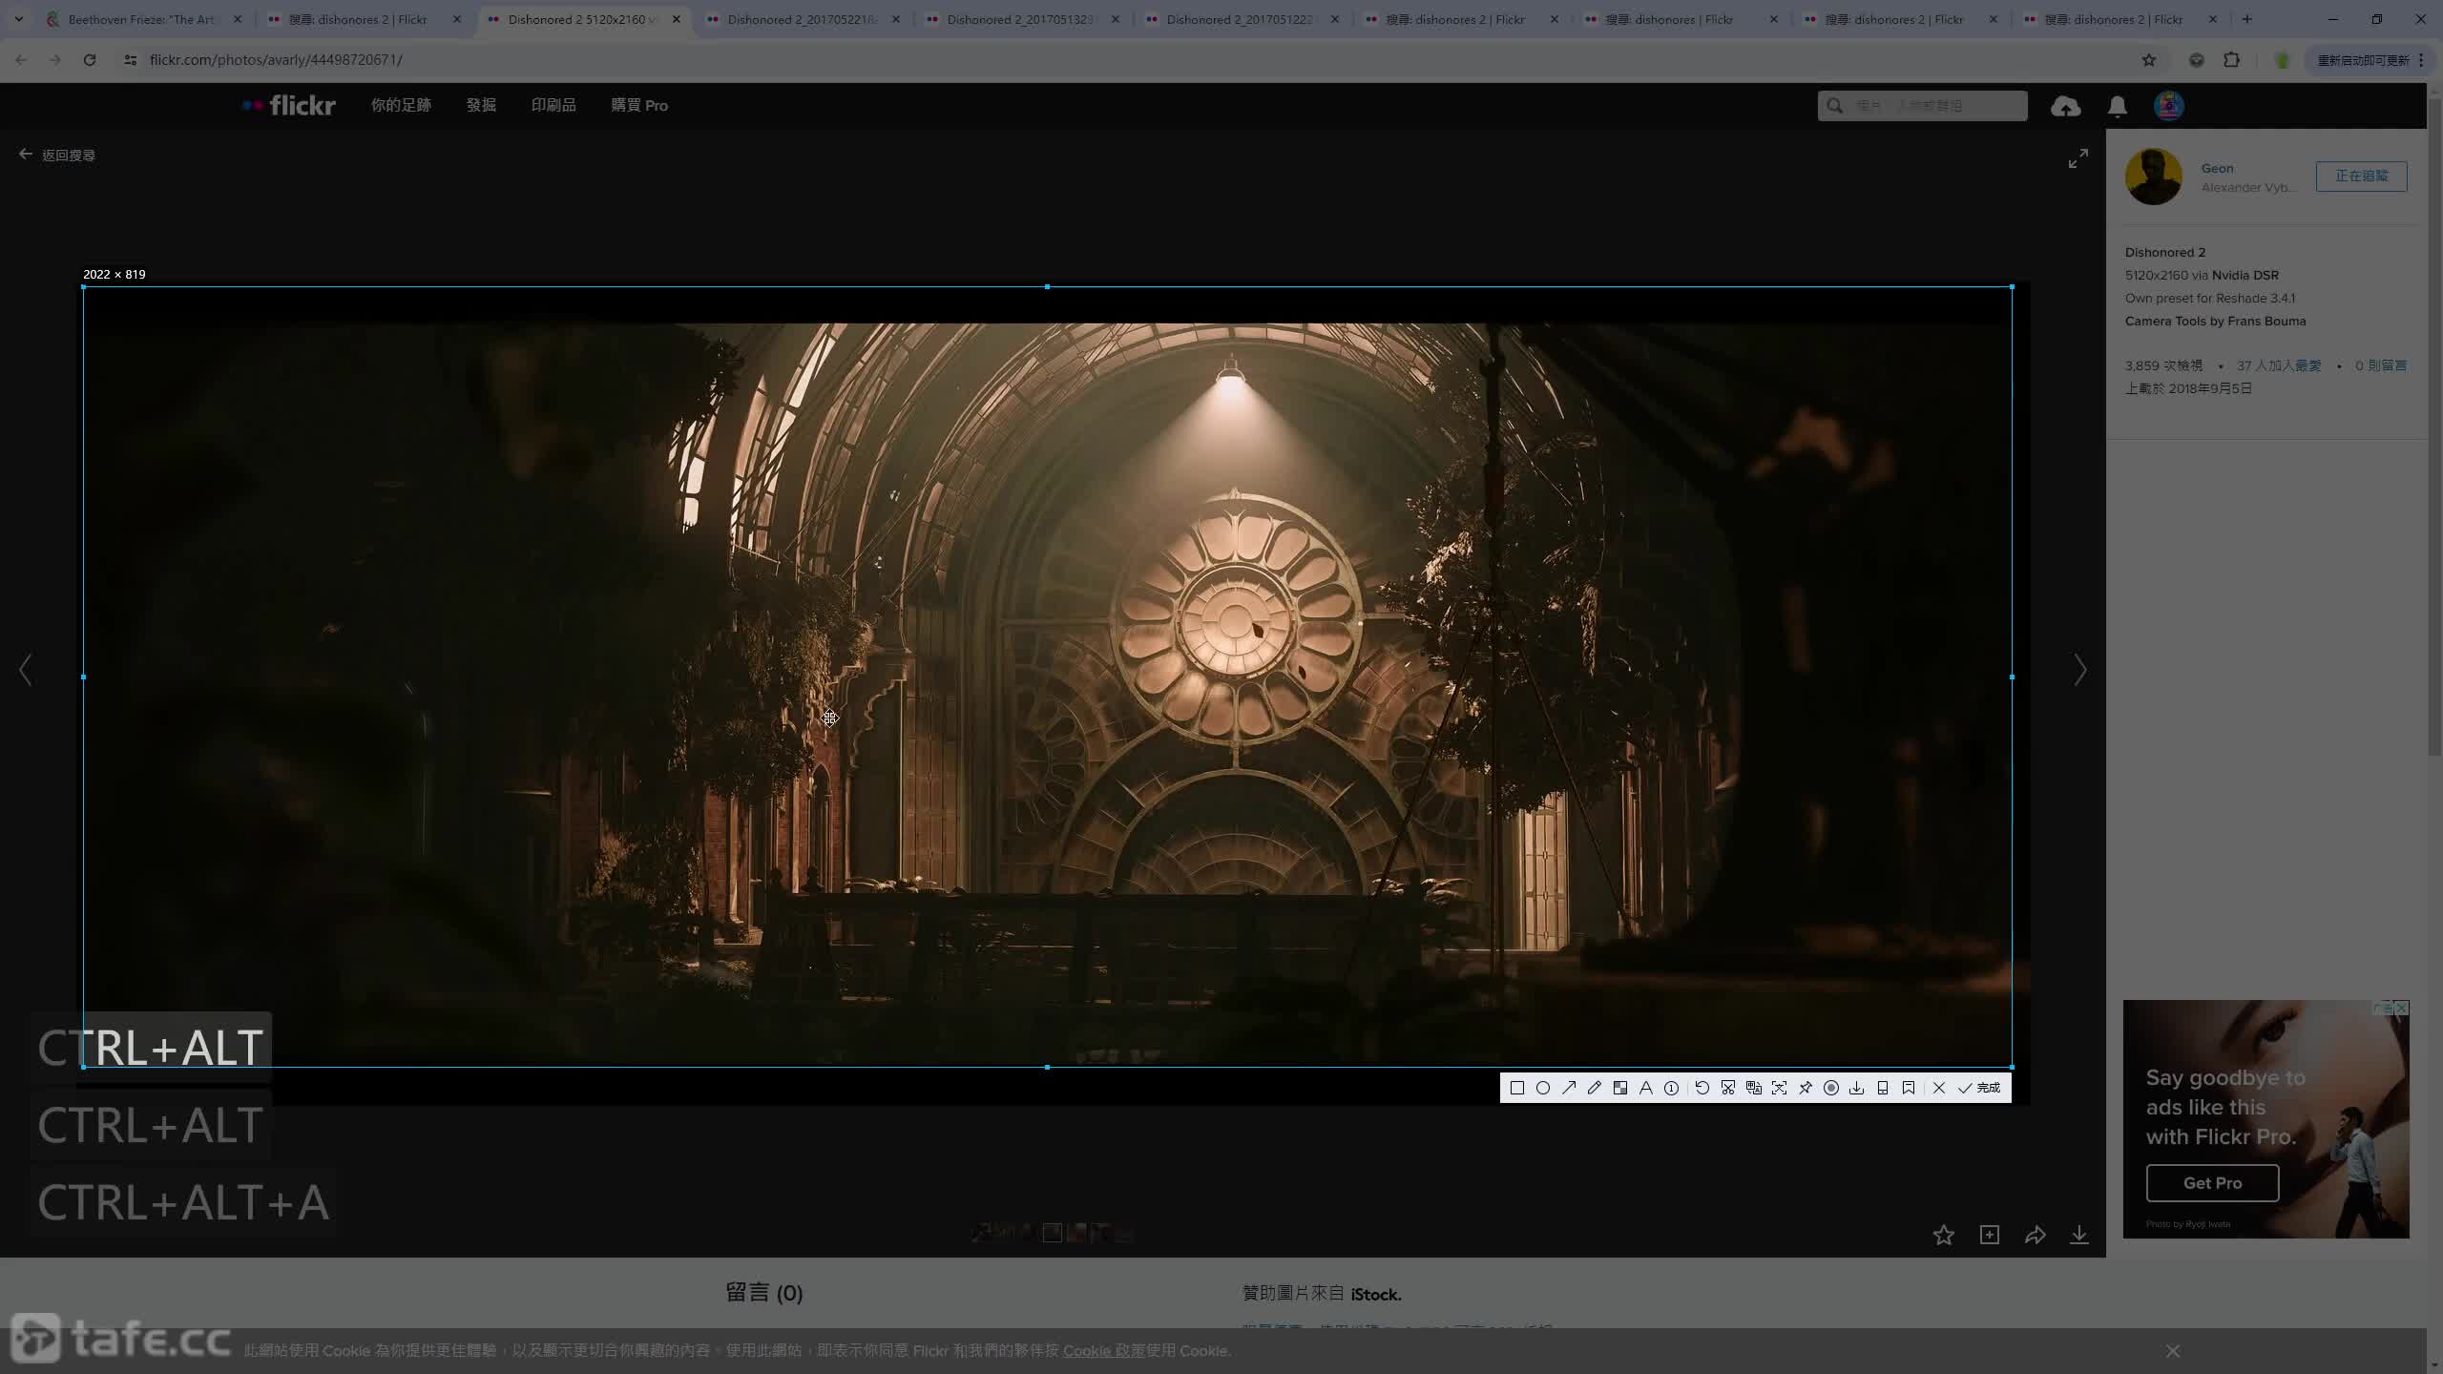Go to next photo with right chevron

pos(2080,670)
